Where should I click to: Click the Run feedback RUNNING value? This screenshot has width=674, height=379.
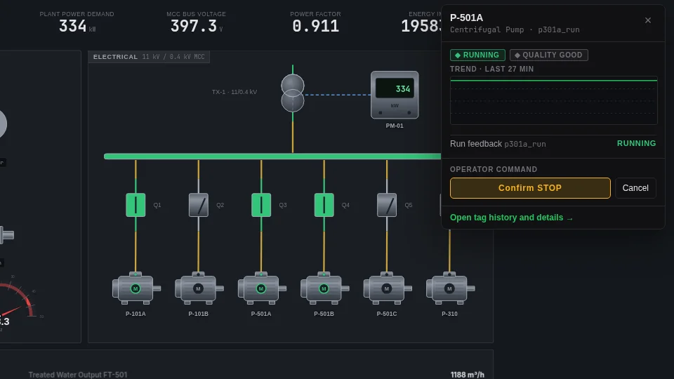click(x=636, y=143)
